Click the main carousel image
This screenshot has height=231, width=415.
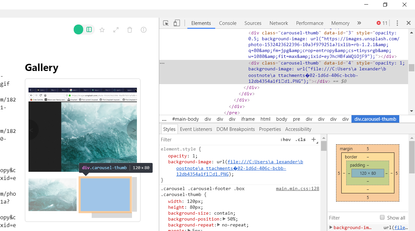[x=83, y=130]
